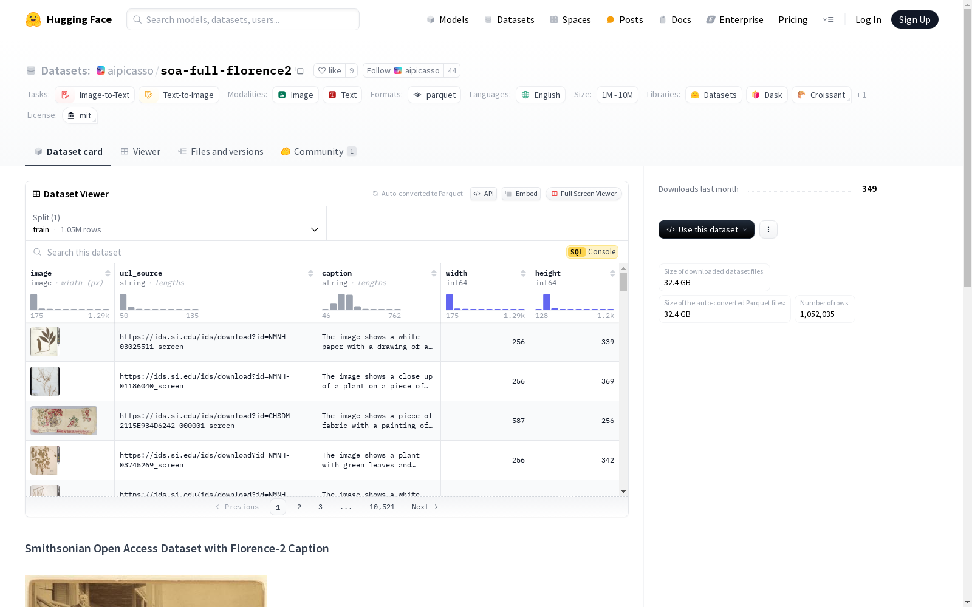This screenshot has height=607, width=972.
Task: Open the train split dropdown
Action: tap(176, 223)
